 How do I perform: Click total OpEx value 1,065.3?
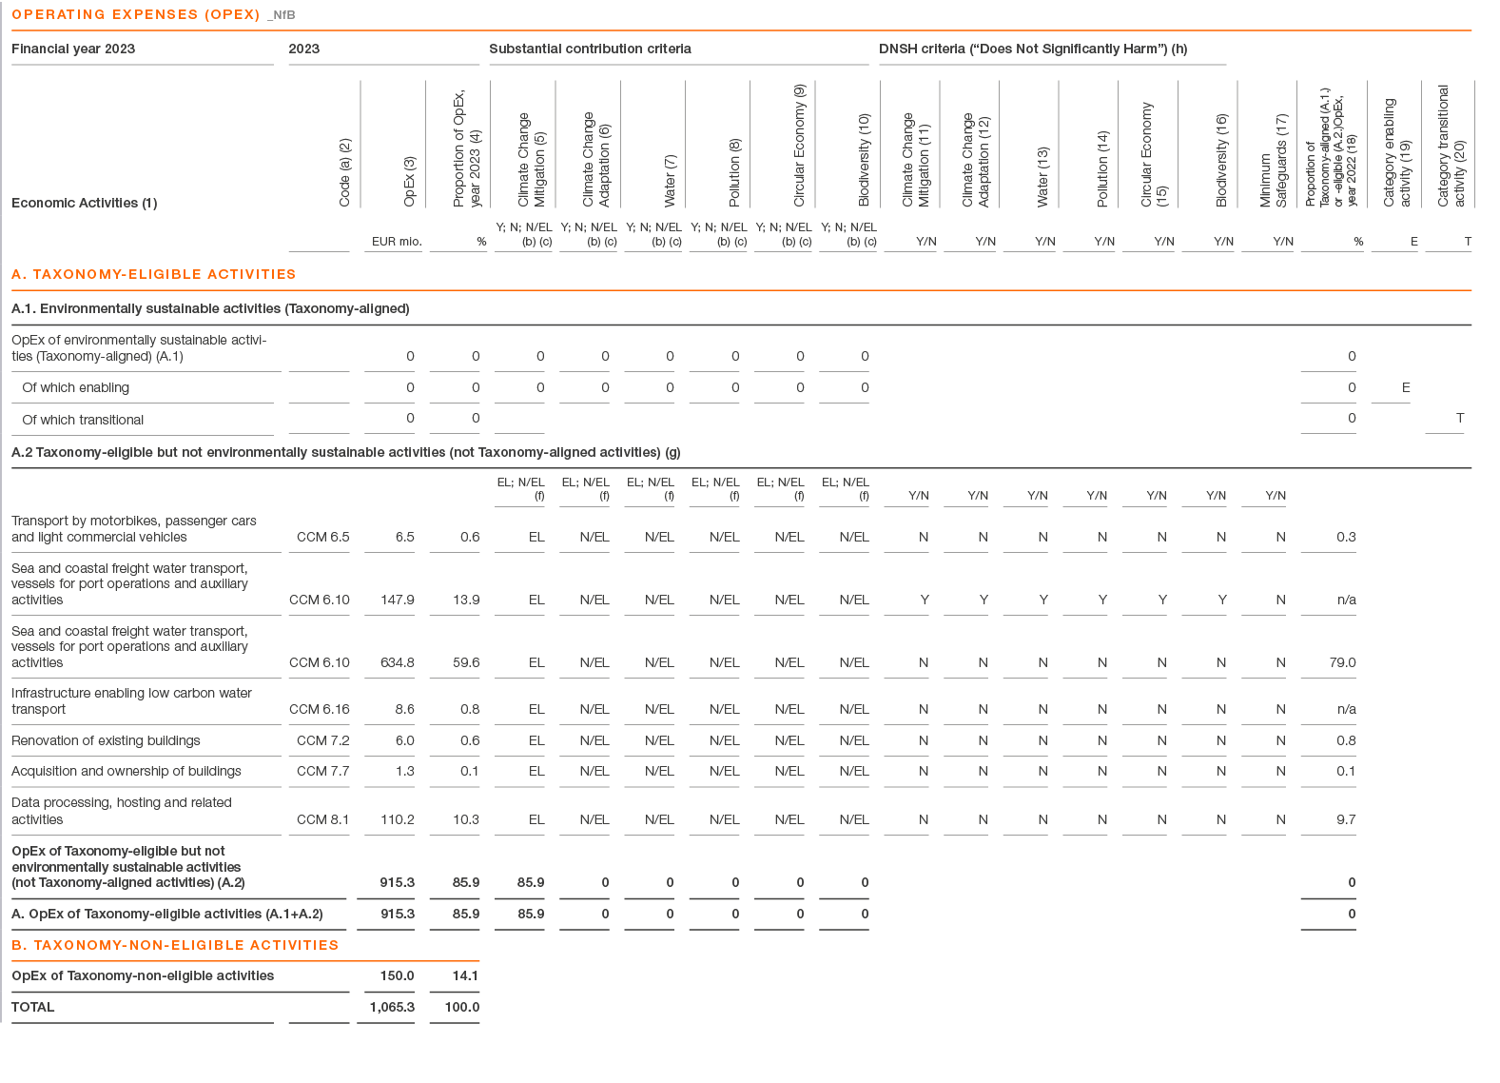[392, 1007]
